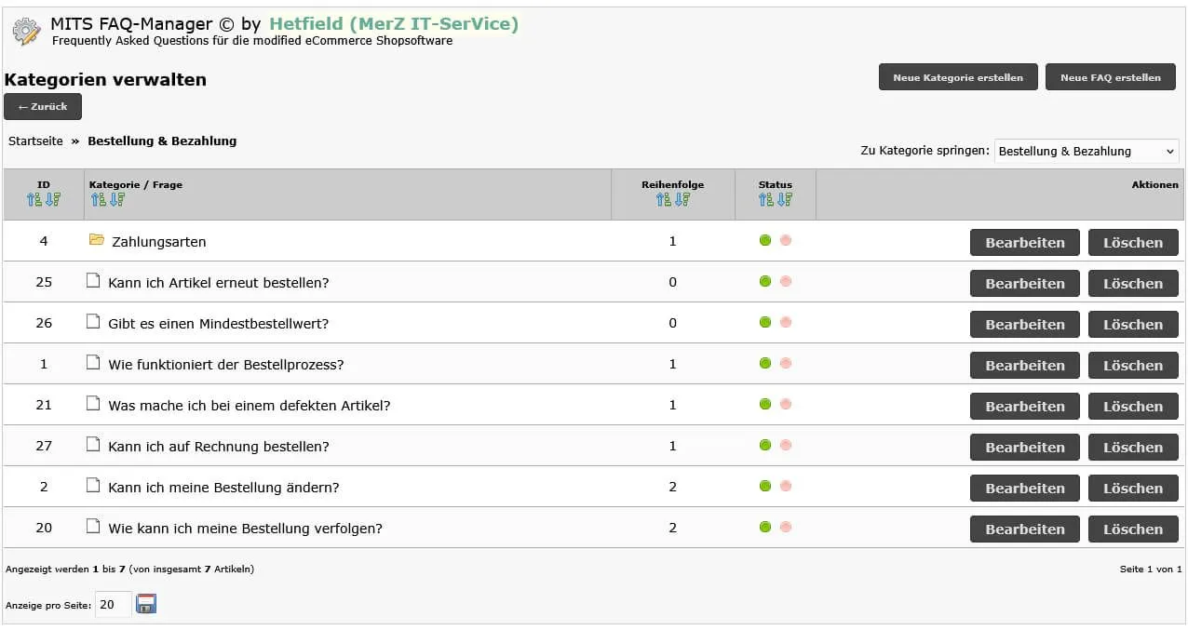Go back with the Zurück button
Image resolution: width=1188 pixels, height=630 pixels.
pyautogui.click(x=43, y=107)
